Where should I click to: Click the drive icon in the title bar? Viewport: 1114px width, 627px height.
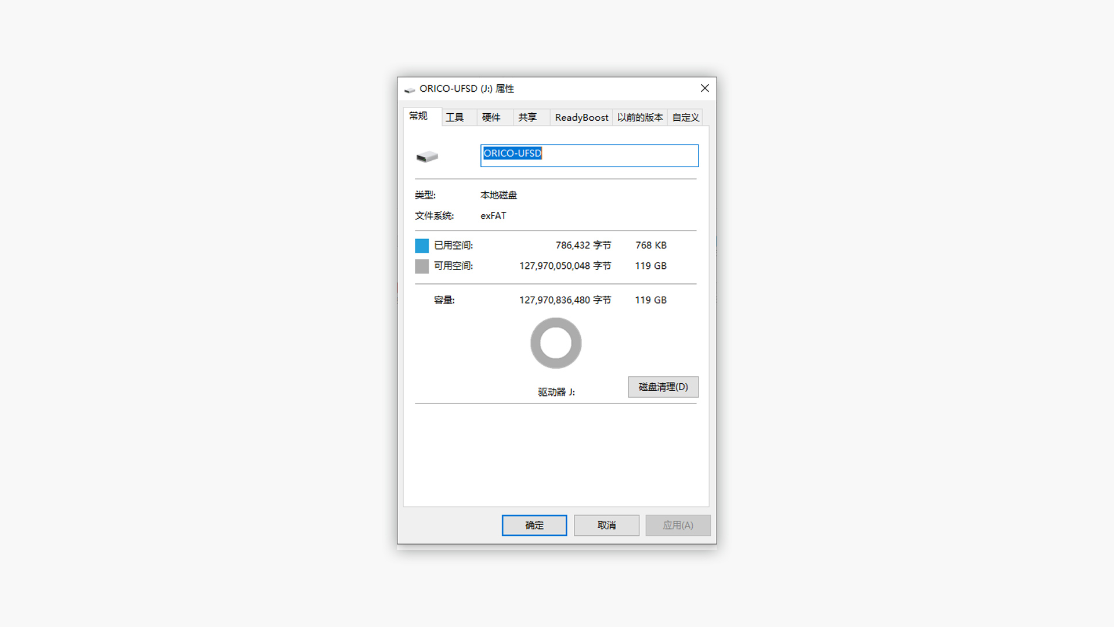[x=410, y=89]
